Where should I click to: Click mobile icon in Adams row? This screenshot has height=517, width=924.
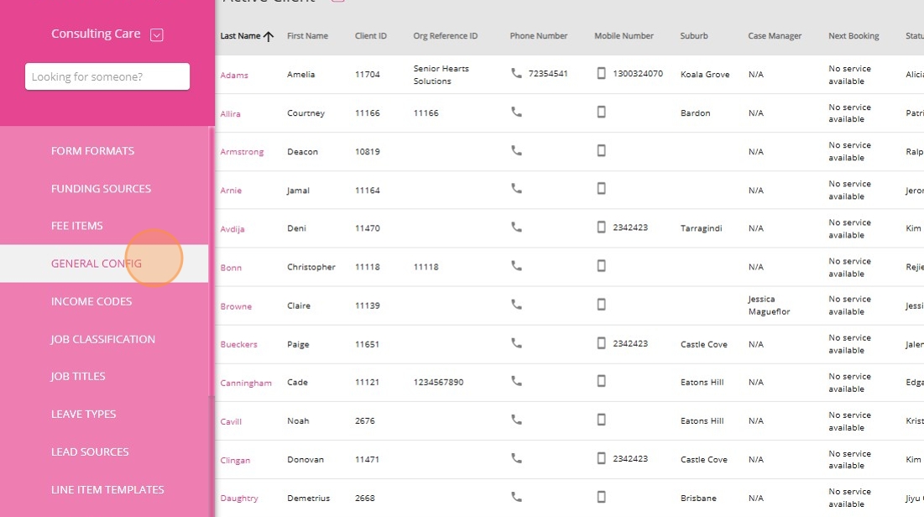[601, 73]
